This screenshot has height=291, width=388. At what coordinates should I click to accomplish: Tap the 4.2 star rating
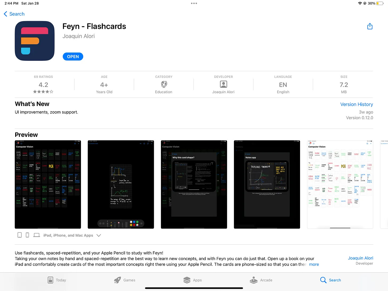tap(43, 85)
